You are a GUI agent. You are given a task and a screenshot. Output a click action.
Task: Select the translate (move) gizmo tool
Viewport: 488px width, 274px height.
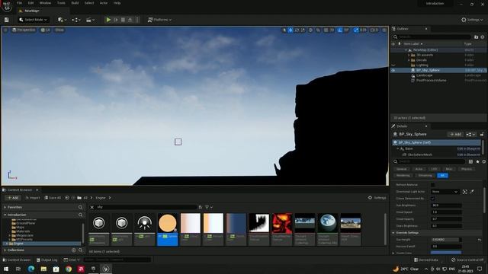coord(291,30)
